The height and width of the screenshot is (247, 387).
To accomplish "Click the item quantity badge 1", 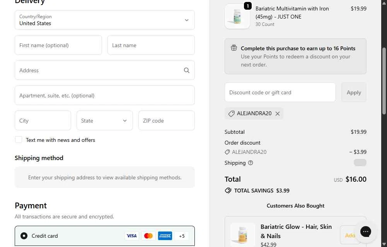I will (248, 6).
